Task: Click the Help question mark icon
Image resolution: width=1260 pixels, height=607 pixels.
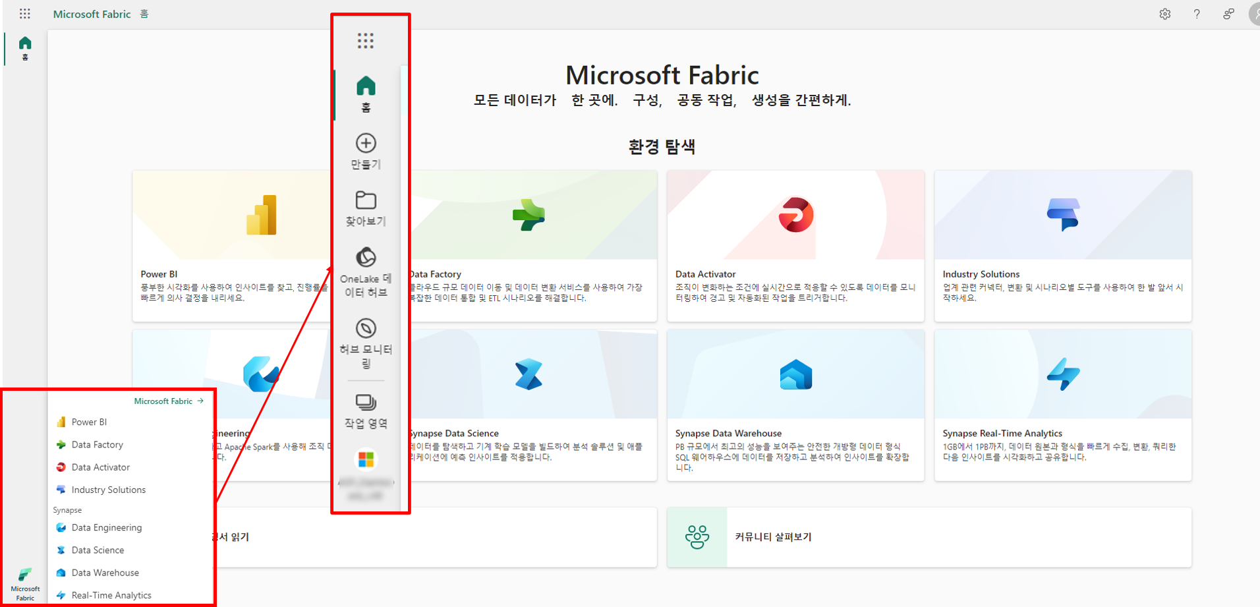Action: click(x=1197, y=14)
